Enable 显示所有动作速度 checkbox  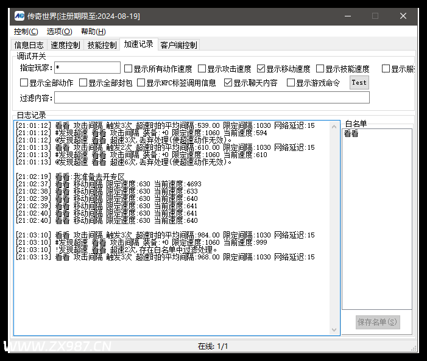tap(128, 68)
